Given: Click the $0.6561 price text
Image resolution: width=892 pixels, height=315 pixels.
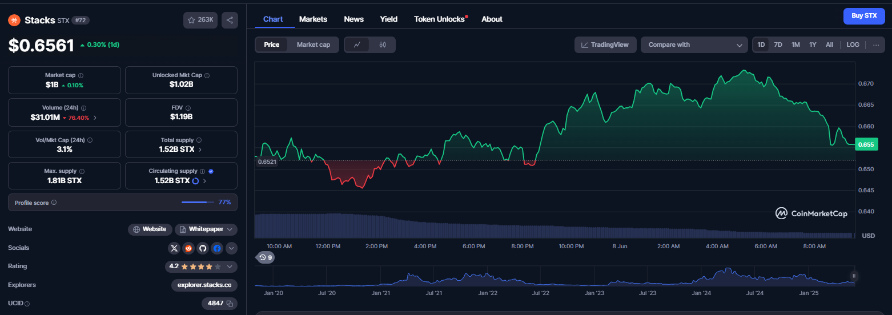Looking at the screenshot, I should point(41,45).
